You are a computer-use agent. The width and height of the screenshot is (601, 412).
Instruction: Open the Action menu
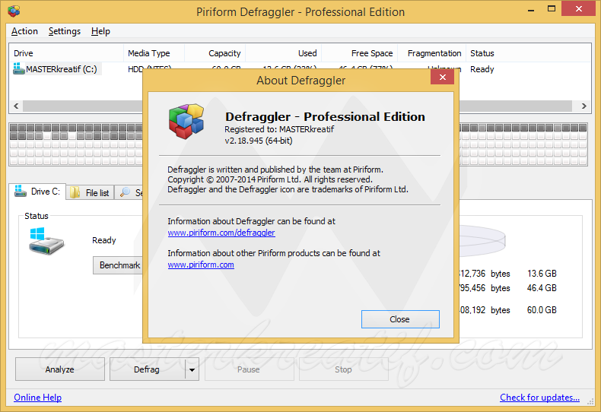pyautogui.click(x=24, y=31)
